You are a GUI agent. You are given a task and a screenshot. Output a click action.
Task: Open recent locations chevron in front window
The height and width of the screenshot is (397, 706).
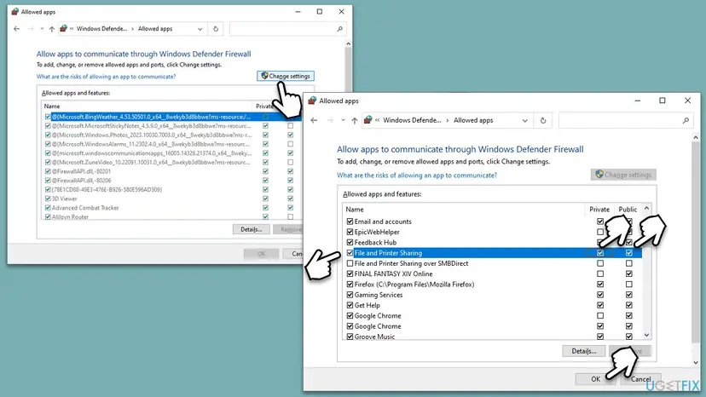pos(343,120)
